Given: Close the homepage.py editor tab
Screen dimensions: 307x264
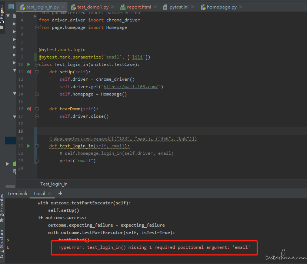Looking at the screenshot, I should pos(241,7).
